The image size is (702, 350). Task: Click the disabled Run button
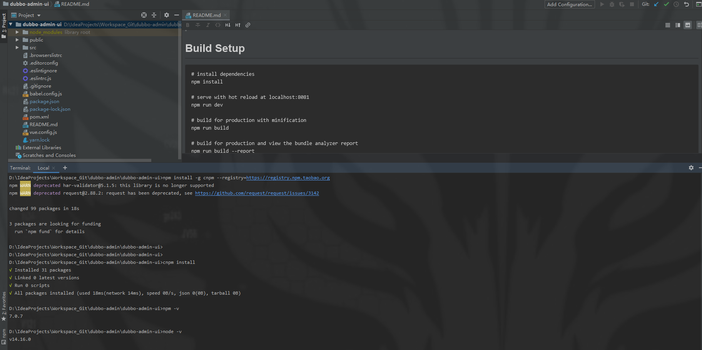[x=602, y=4]
